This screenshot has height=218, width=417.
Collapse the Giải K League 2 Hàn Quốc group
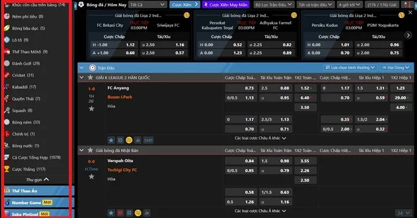(x=82, y=78)
